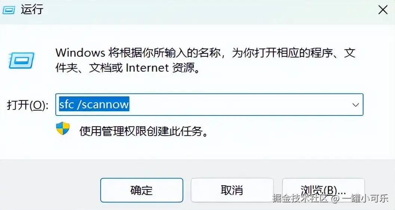Expand the 打开 combo box dropdown arrow
Screen dimensions: 395x210
tap(355, 105)
